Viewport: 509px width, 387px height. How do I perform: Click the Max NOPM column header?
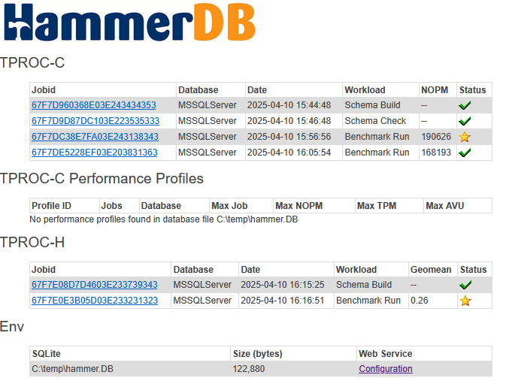tap(299, 206)
